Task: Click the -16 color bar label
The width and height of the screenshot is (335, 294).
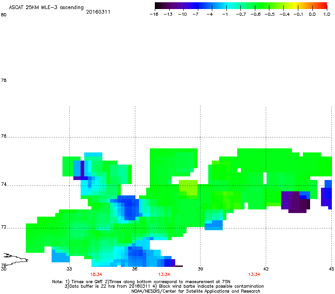Action: click(x=154, y=14)
